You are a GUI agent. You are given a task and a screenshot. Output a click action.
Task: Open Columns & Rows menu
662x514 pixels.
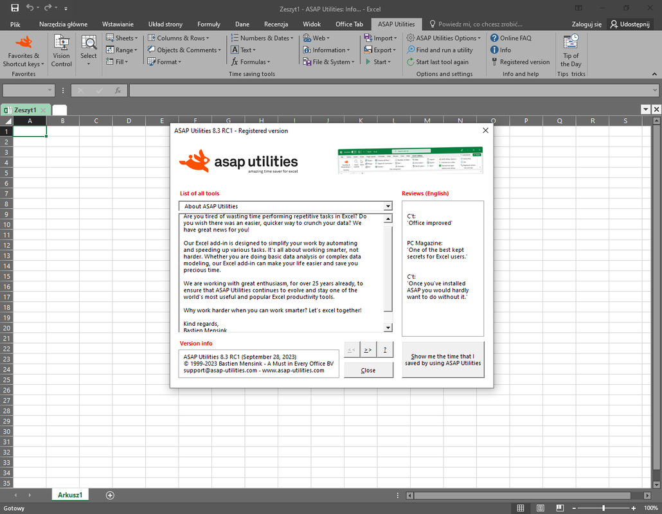(x=178, y=38)
